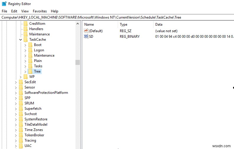Image resolution: width=234 pixels, height=149 pixels.
Task: Select the UAC key label
Action: tap(28, 146)
